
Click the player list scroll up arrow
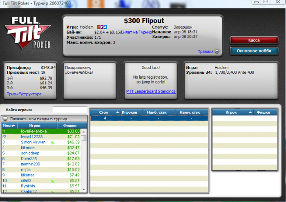coord(84,132)
